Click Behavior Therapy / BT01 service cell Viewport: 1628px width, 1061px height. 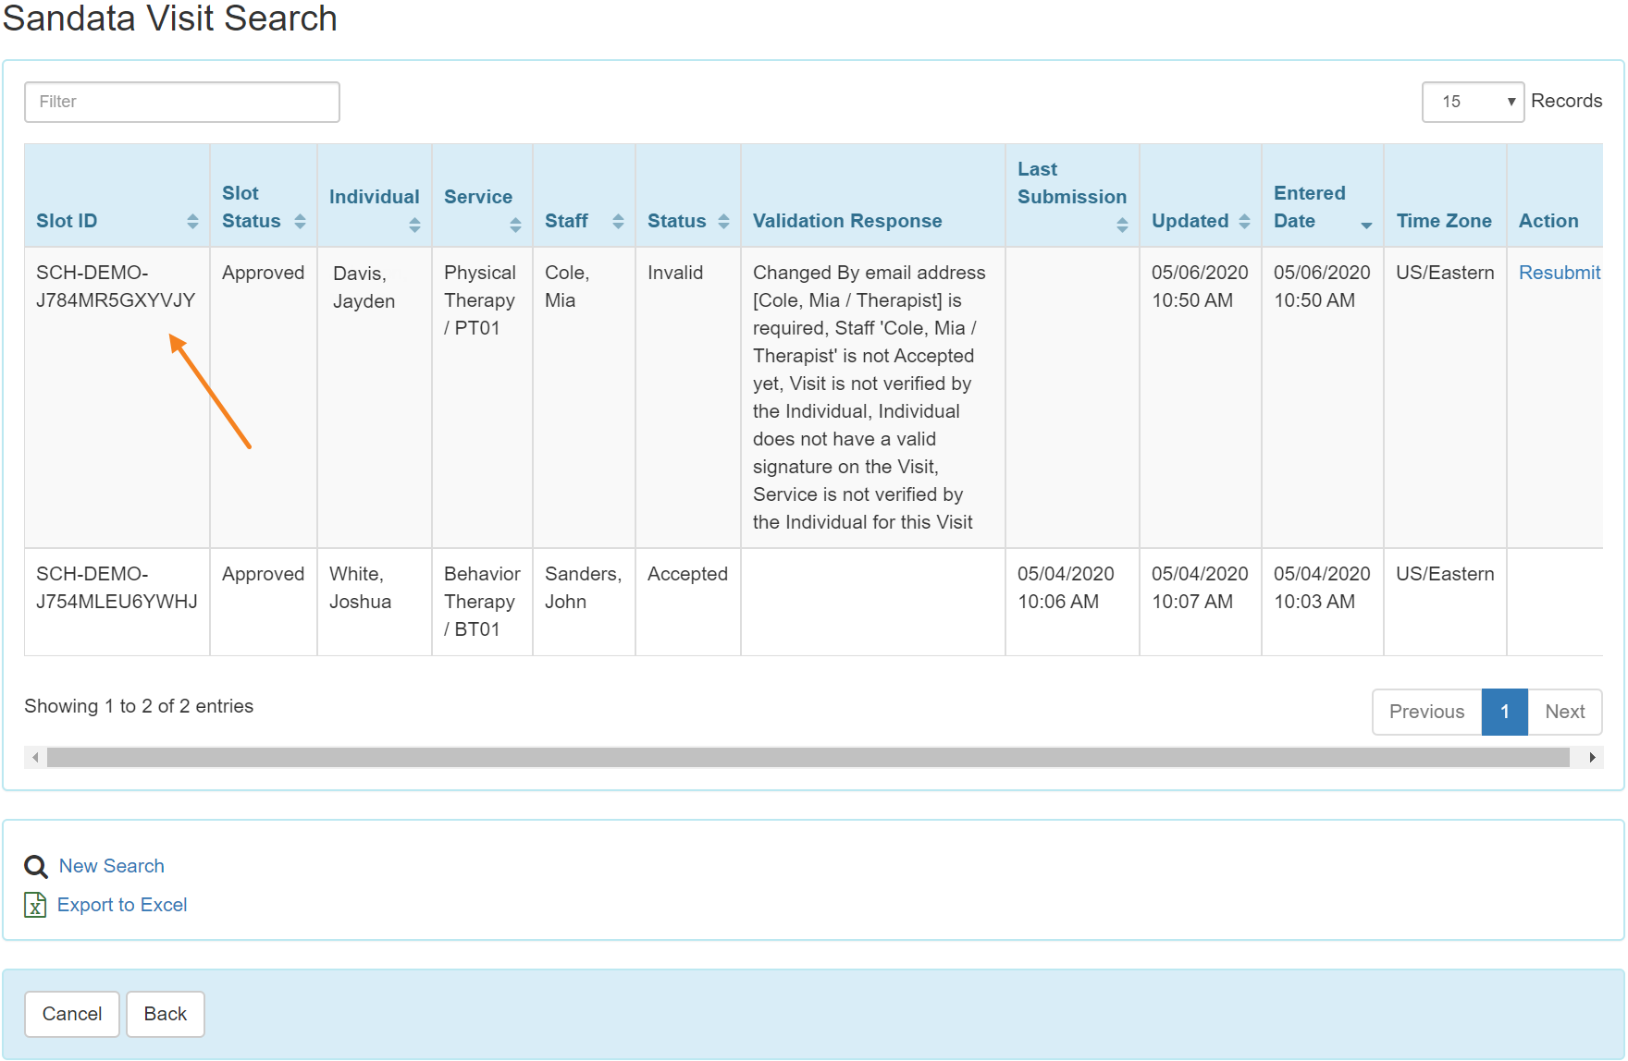[x=482, y=602]
